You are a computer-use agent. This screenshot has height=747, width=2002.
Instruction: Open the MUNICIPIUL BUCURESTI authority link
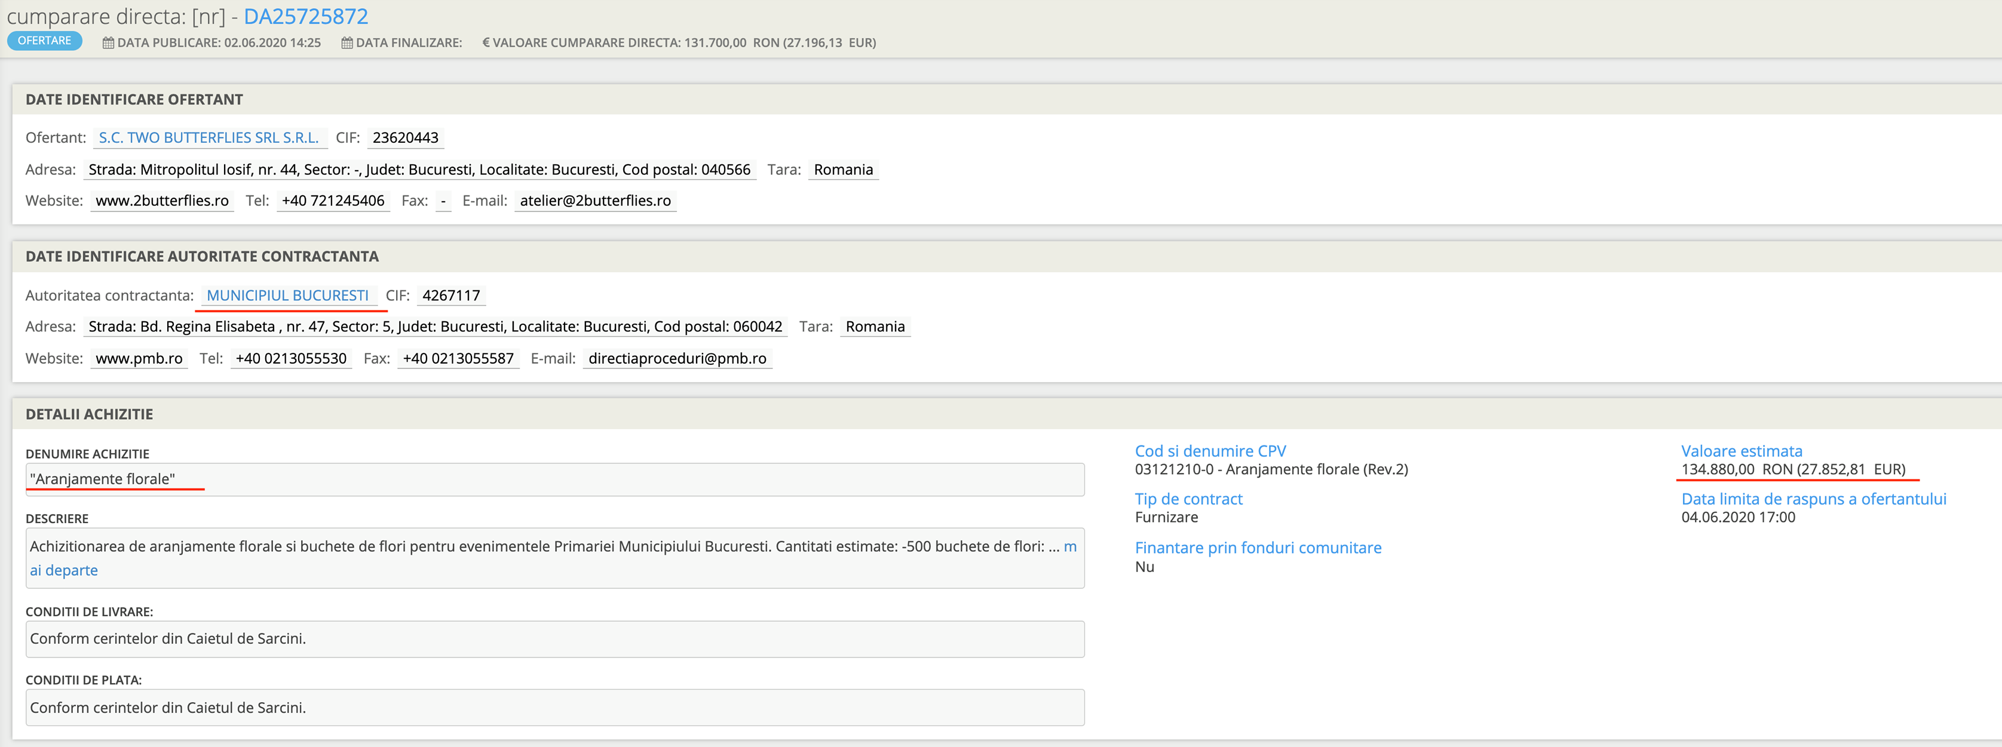[287, 295]
